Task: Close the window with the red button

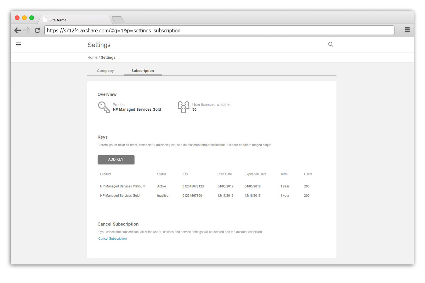Action: click(17, 18)
